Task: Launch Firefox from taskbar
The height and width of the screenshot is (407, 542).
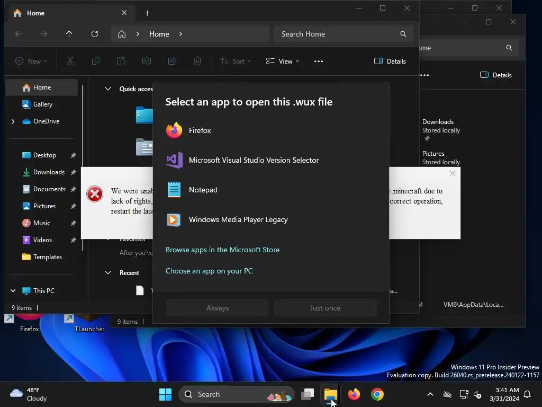Action: point(354,394)
